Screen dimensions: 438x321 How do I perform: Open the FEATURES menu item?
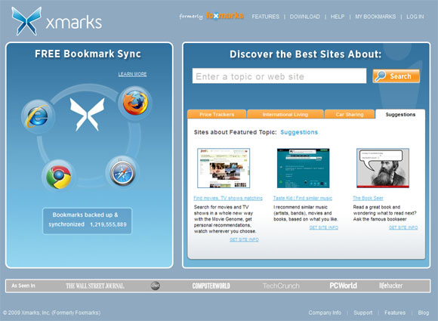[265, 17]
